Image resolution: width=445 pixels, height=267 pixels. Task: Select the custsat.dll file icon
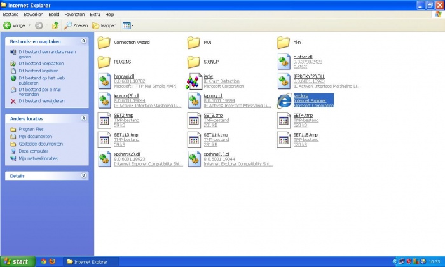(284, 62)
